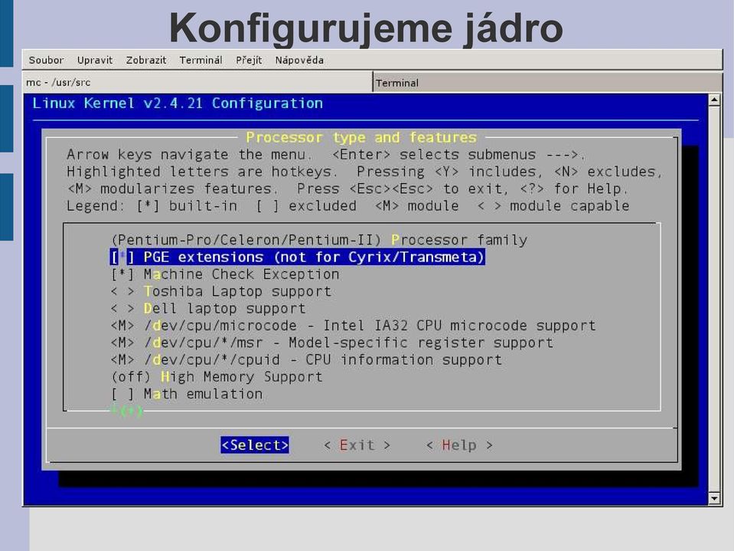Screen dimensions: 734x551
Task: Toggle /dev/cpu/*/msr module option
Action: click(x=332, y=343)
